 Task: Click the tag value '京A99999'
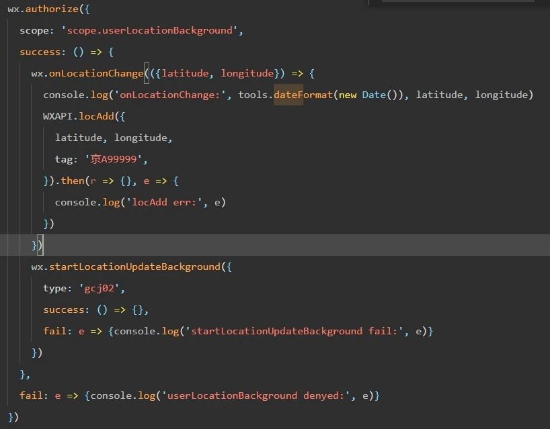click(114, 159)
